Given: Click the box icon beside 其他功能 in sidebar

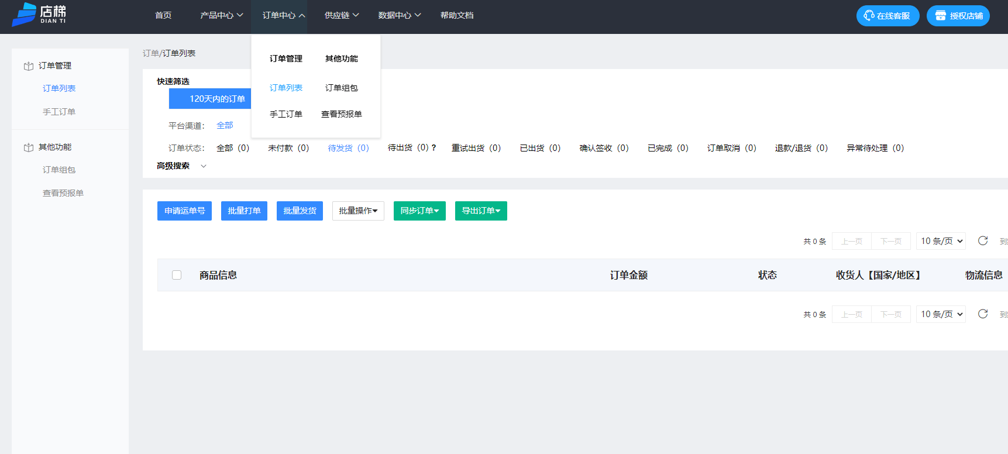Looking at the screenshot, I should 28,147.
